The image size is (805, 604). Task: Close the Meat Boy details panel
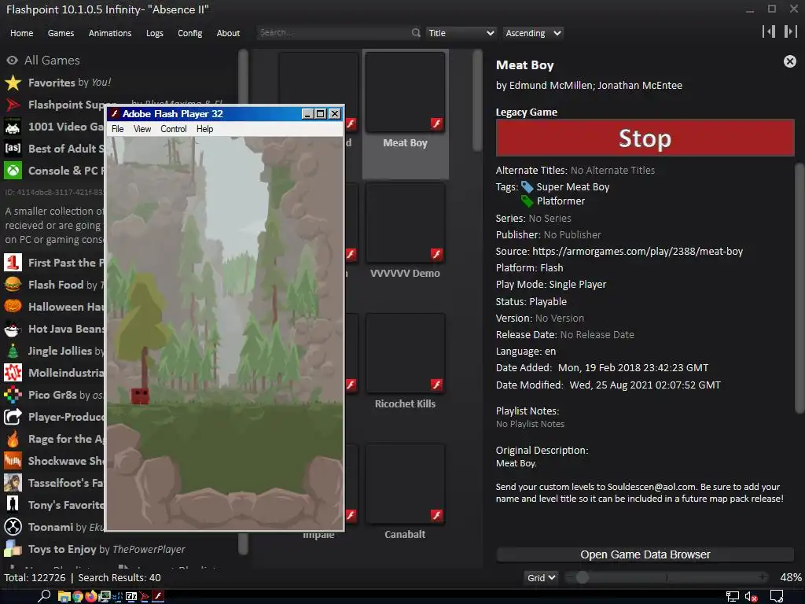tap(789, 61)
